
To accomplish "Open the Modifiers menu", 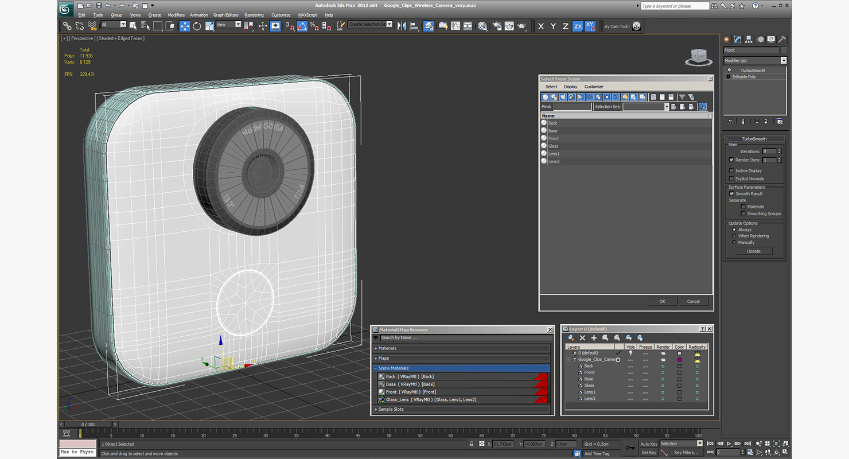I will 176,15.
